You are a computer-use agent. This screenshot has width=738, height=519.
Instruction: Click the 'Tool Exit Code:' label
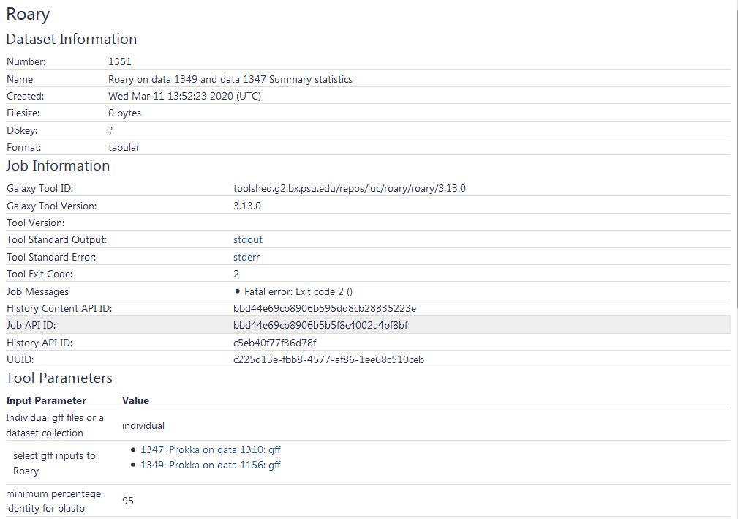click(39, 274)
